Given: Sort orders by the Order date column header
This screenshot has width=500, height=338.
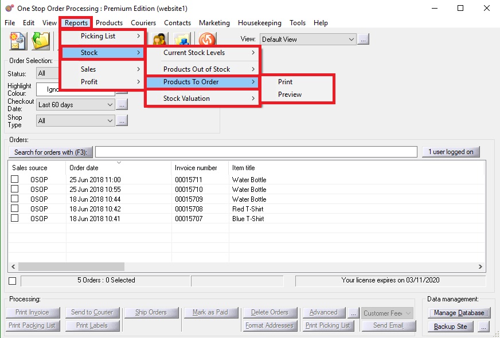Looking at the screenshot, I should click(119, 168).
